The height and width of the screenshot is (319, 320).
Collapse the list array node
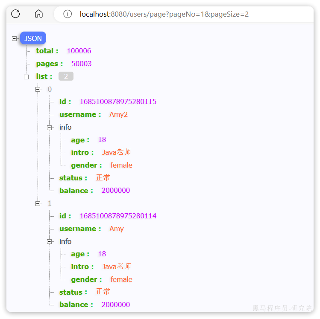coord(26,77)
